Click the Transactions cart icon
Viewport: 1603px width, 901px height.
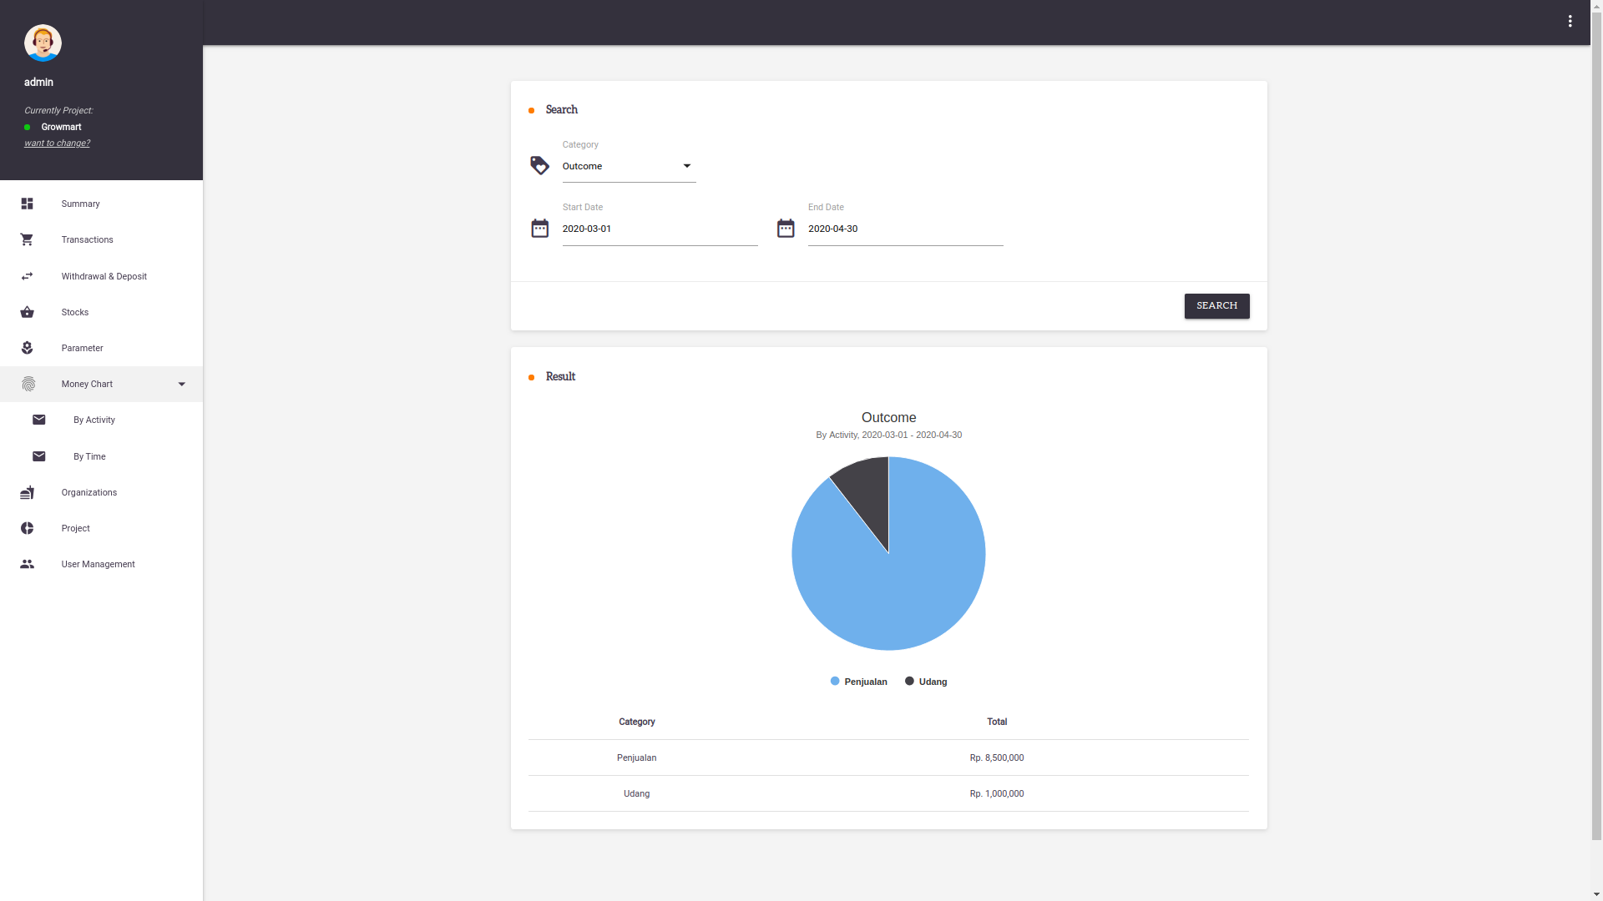pyautogui.click(x=27, y=240)
